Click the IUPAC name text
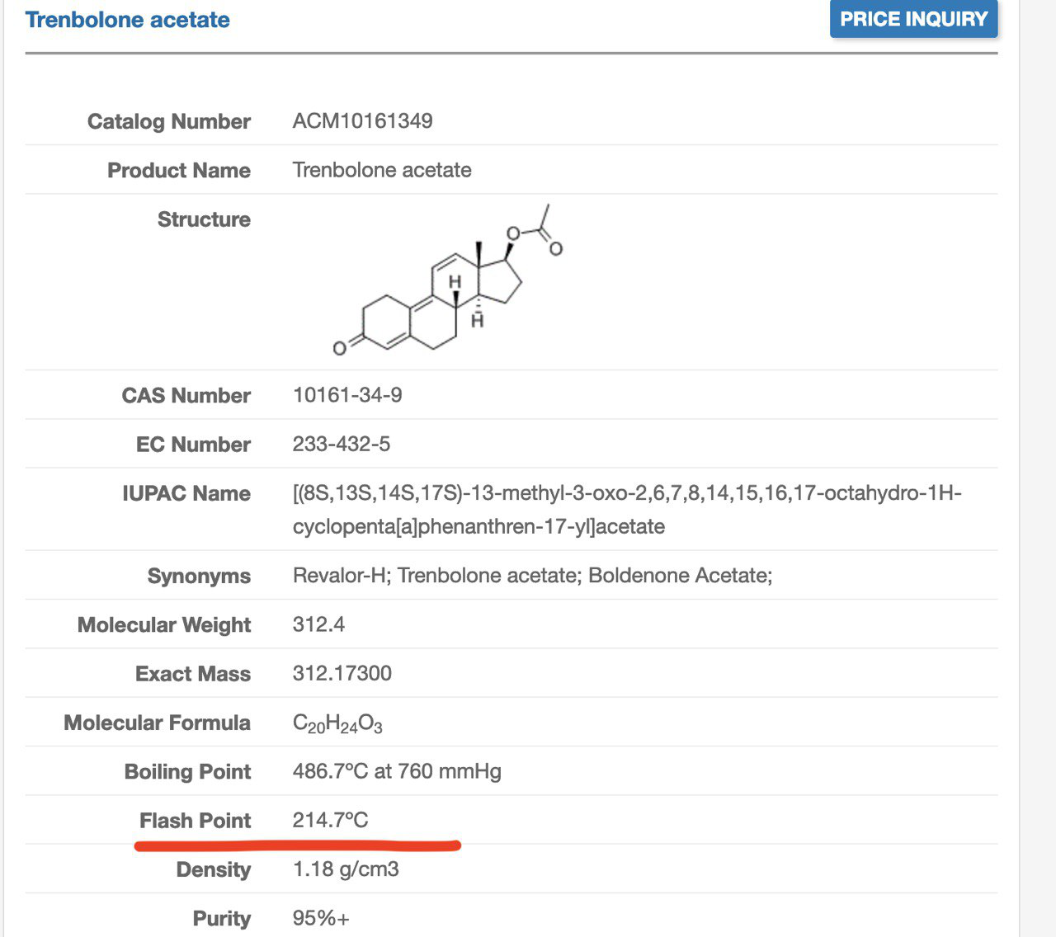This screenshot has width=1056, height=937. click(x=626, y=510)
